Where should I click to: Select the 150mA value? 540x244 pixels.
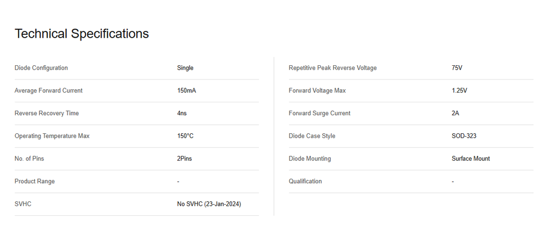click(x=186, y=91)
